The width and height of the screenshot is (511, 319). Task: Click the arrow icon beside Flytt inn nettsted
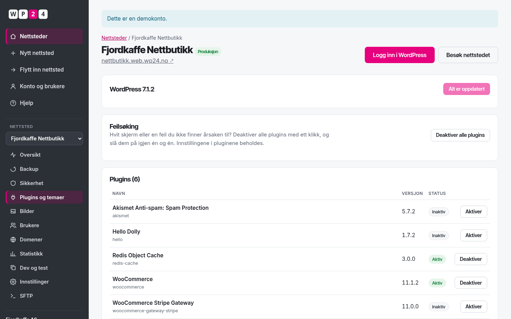(x=13, y=70)
